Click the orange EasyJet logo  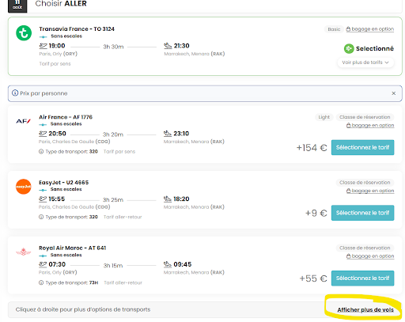(24, 187)
